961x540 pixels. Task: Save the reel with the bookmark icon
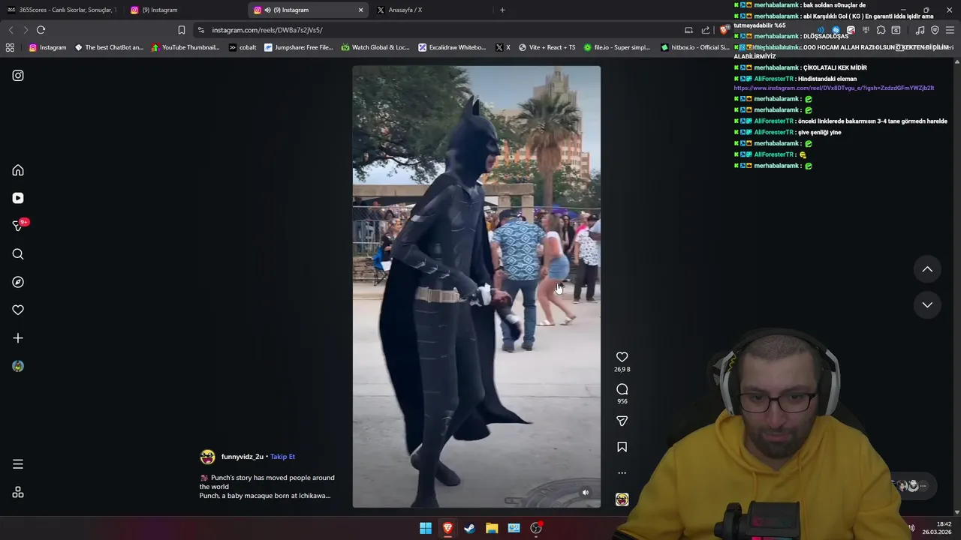click(x=622, y=447)
